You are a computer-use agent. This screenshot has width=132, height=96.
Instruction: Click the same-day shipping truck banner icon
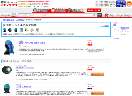point(69,10)
